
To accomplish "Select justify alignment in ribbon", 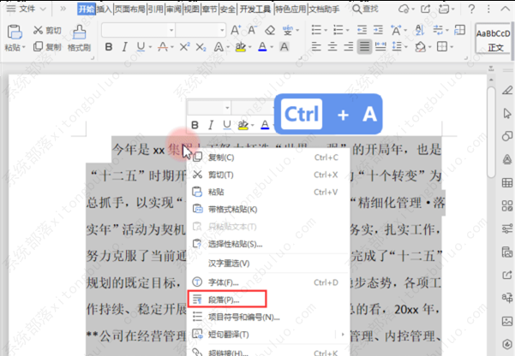I will tap(364, 47).
